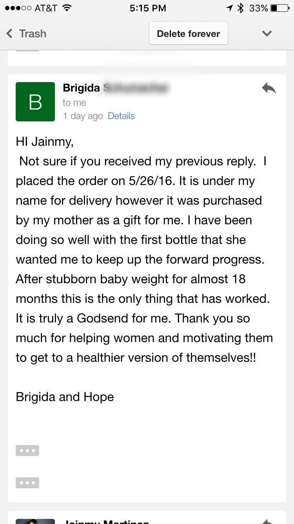The width and height of the screenshot is (294, 524).
Task: Tap the "Brigida and Hope" signature
Action: [x=65, y=397]
